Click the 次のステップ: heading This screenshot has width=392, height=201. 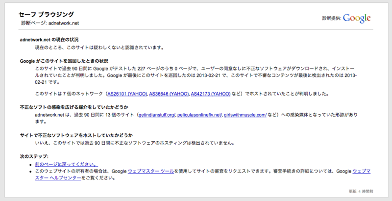point(34,156)
